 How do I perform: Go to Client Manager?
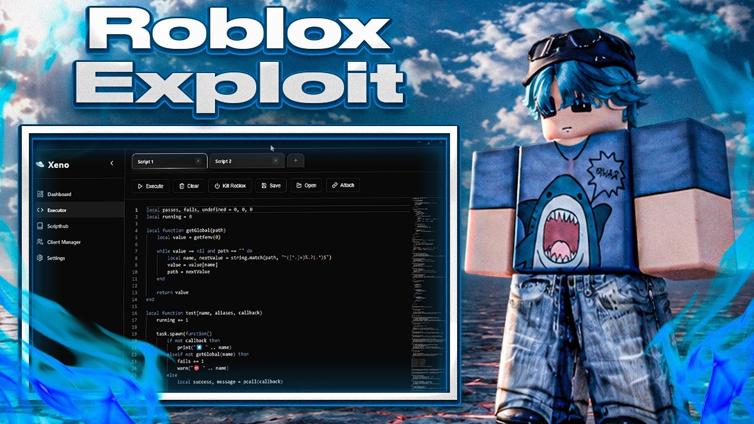click(78, 242)
